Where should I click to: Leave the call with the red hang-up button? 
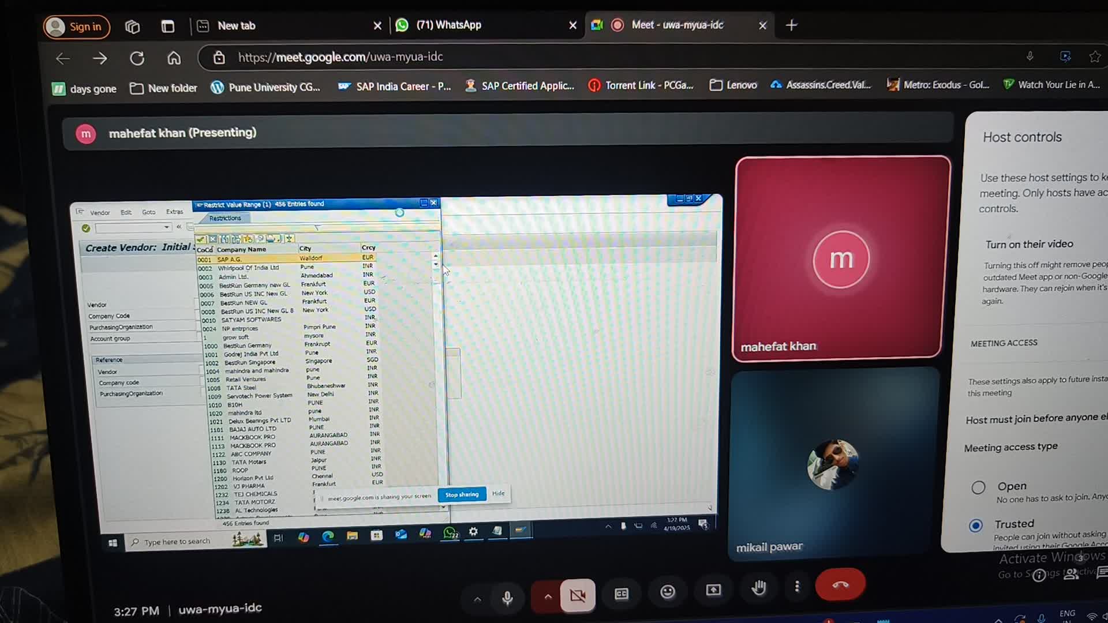click(x=840, y=584)
